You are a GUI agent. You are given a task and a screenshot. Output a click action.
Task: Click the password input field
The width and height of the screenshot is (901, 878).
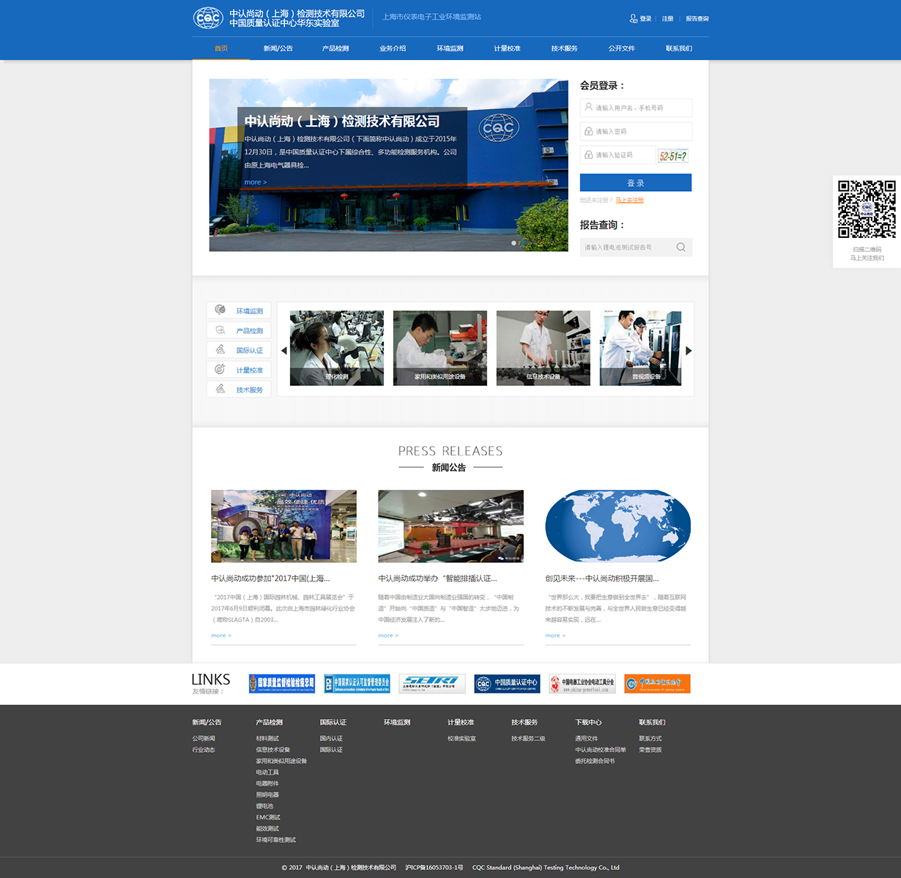[636, 131]
